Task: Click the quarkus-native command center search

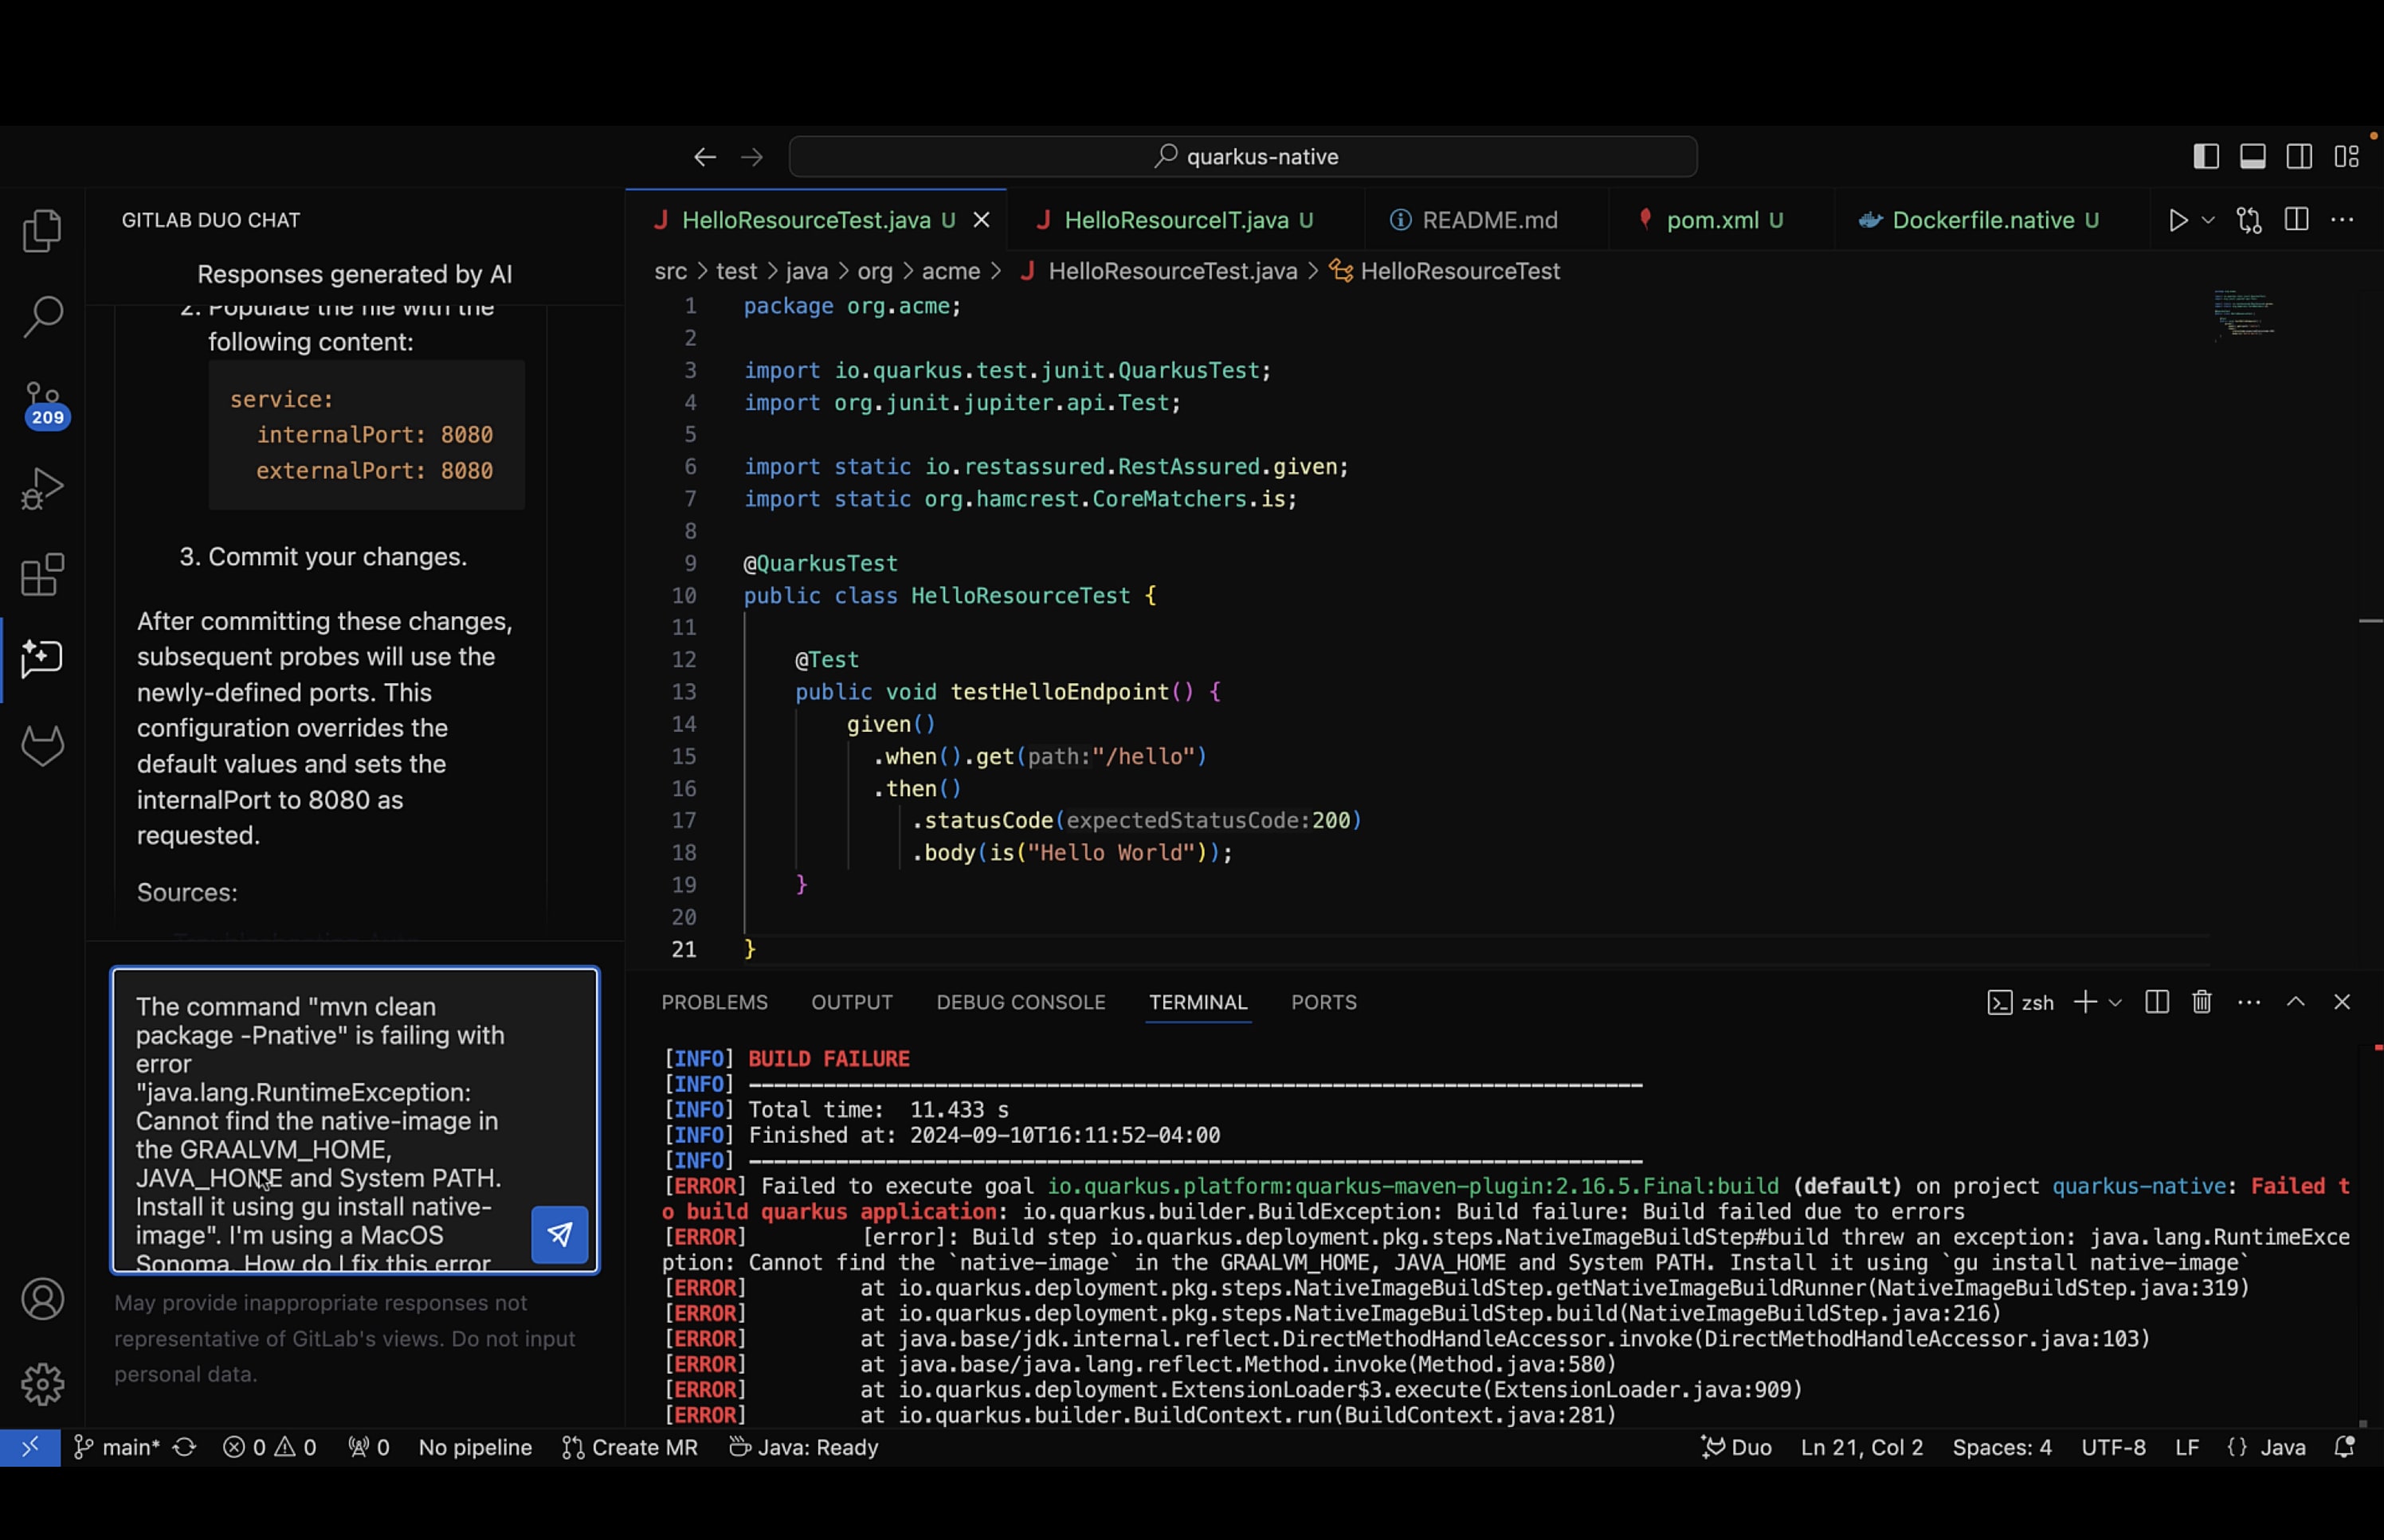Action: point(1242,157)
